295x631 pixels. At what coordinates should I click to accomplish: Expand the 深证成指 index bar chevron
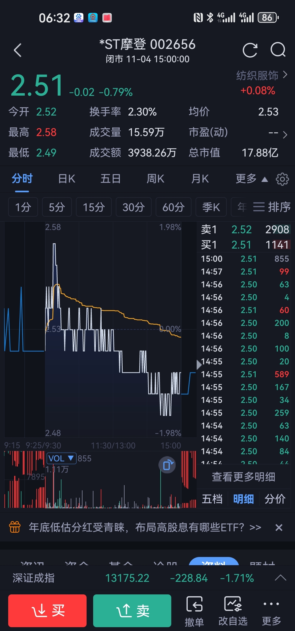coord(281,577)
